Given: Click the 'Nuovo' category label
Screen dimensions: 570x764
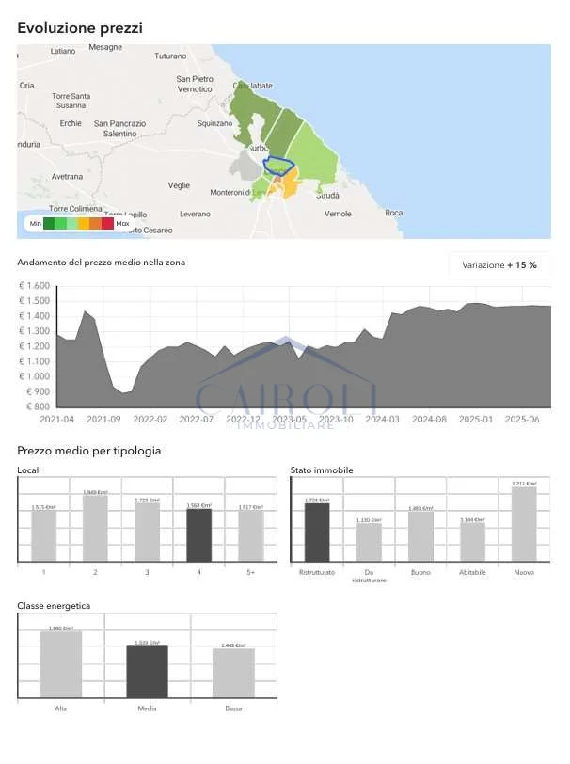Looking at the screenshot, I should [x=524, y=572].
